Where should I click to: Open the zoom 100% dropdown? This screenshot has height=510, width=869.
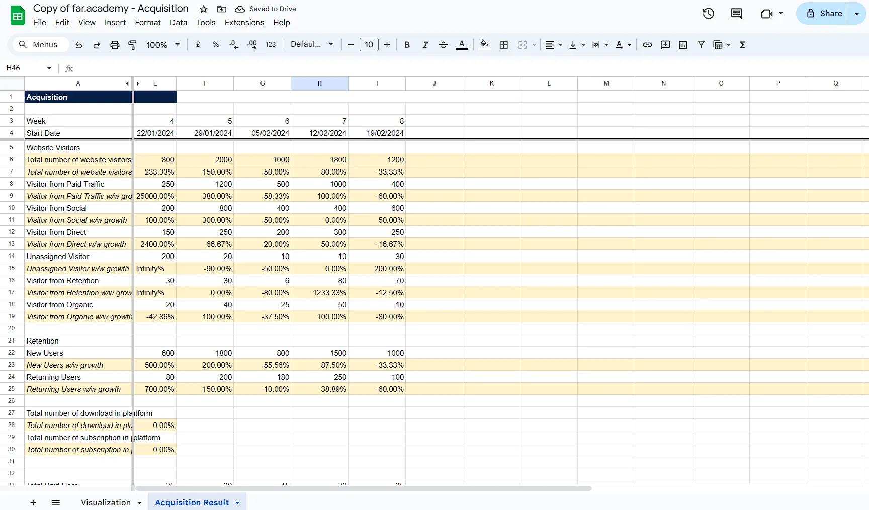click(x=163, y=45)
